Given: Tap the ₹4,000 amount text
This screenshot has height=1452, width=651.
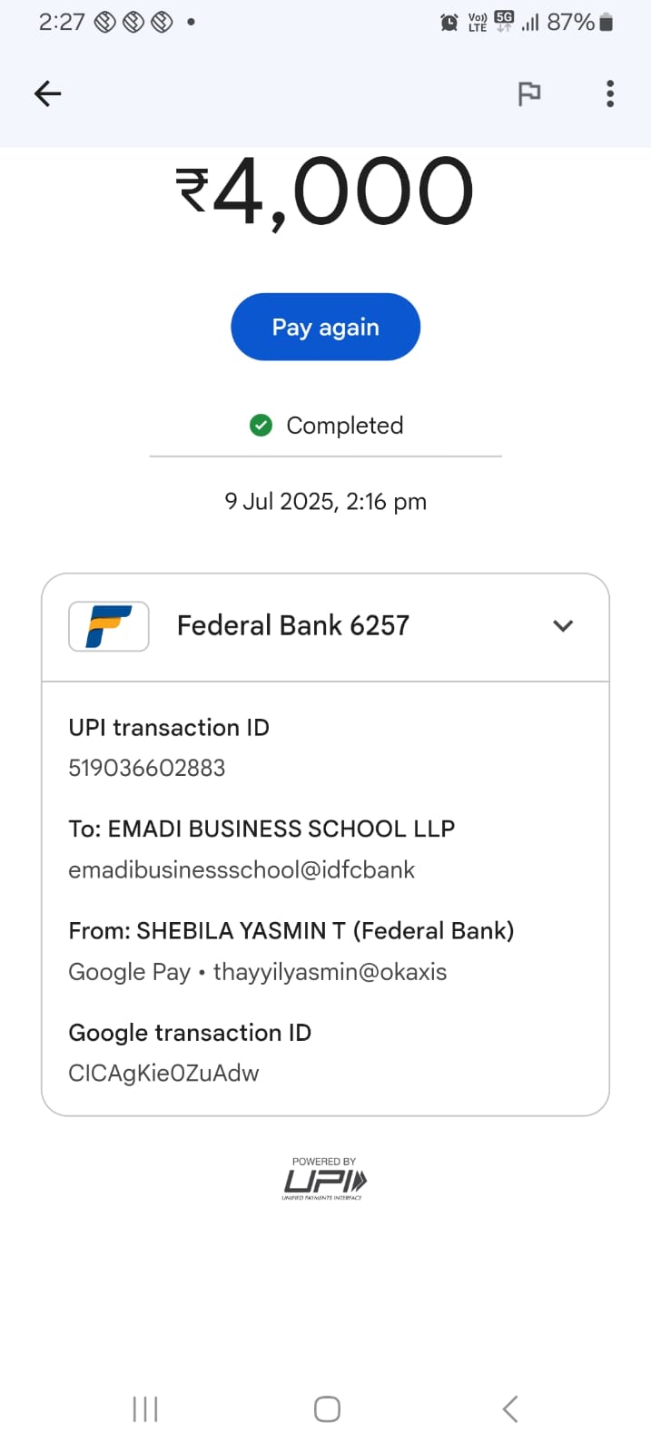Looking at the screenshot, I should point(324,192).
